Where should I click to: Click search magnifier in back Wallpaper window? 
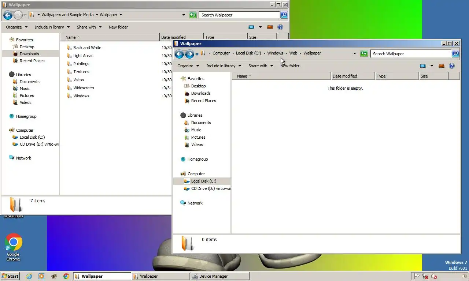[x=284, y=15]
